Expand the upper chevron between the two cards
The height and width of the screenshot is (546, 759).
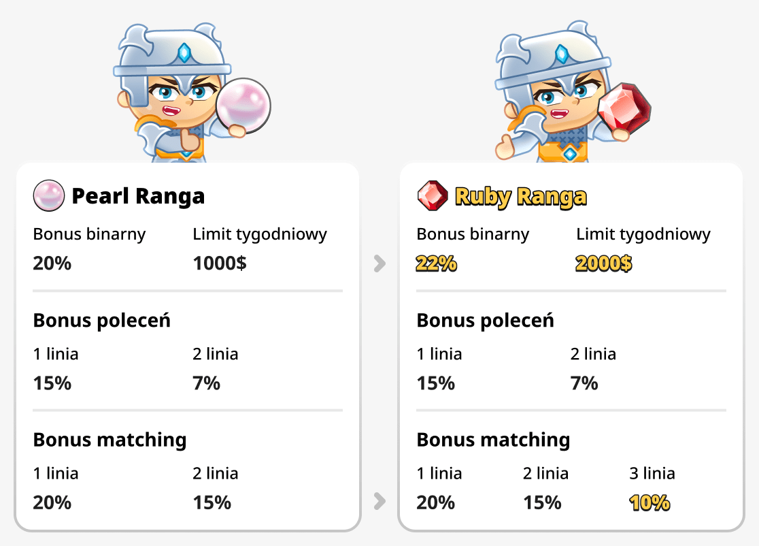(379, 263)
